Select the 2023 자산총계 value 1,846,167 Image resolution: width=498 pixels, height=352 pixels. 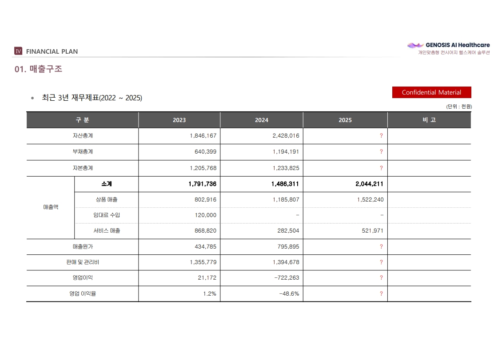[x=203, y=135]
